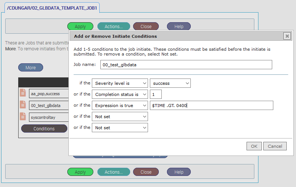Viewport: 296px width, 187px height.
Task: Click document icon beside aa_pop,success
Action: point(23,93)
